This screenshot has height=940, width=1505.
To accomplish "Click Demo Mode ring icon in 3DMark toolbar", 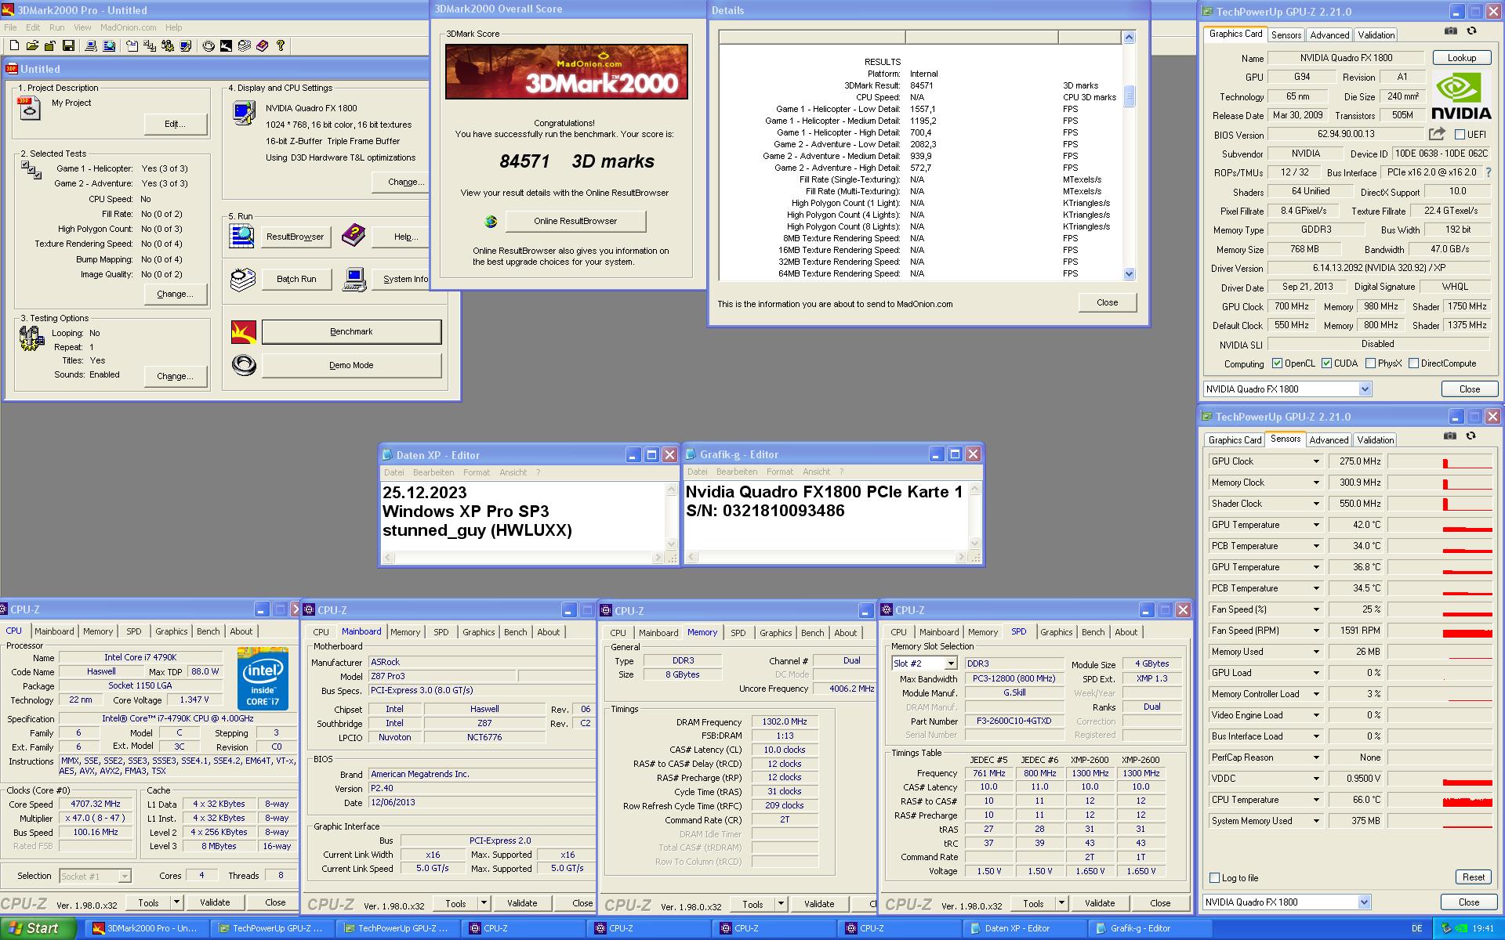I will [x=209, y=45].
